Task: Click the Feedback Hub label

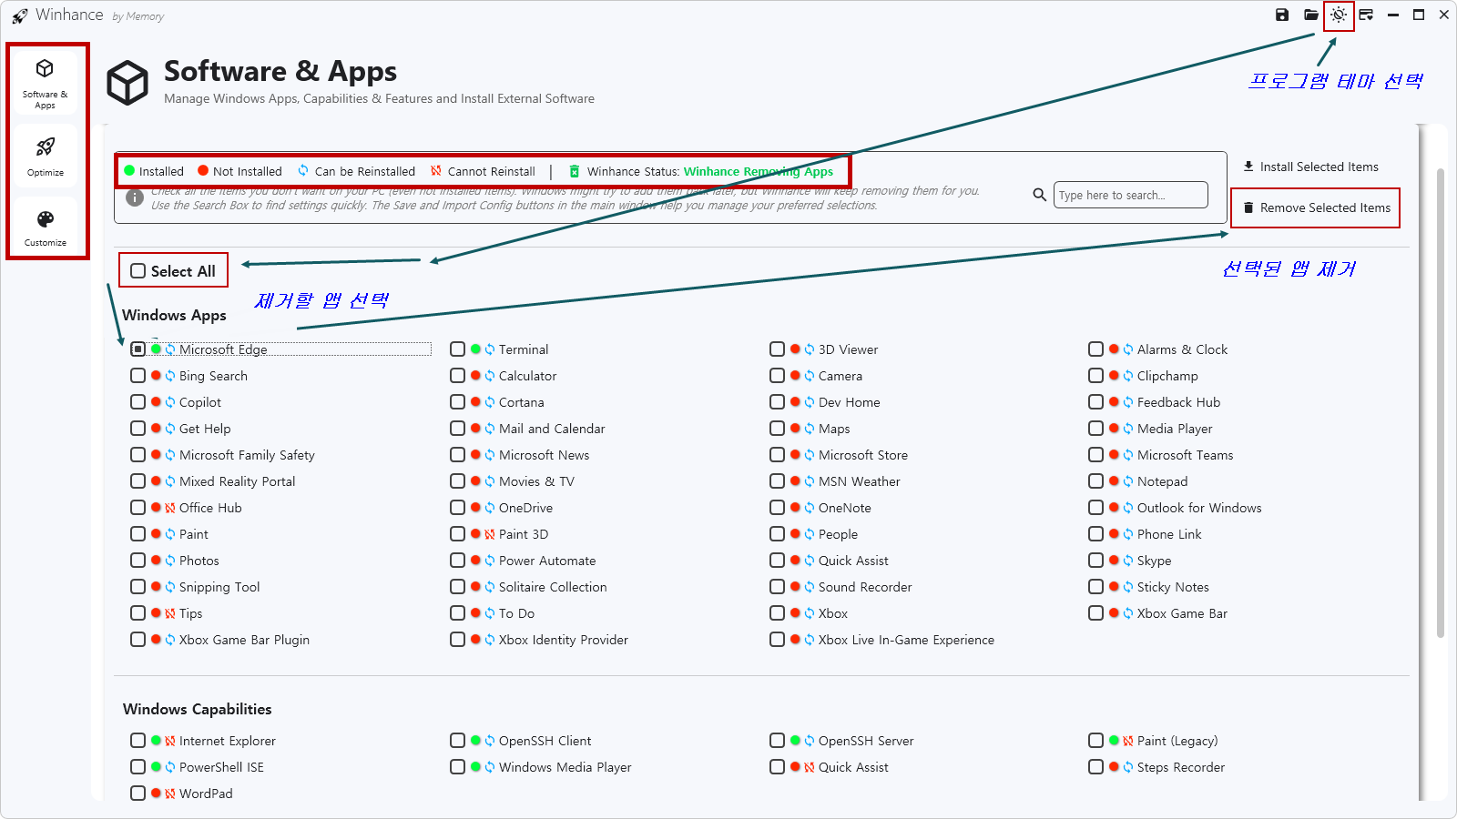Action: (1178, 402)
